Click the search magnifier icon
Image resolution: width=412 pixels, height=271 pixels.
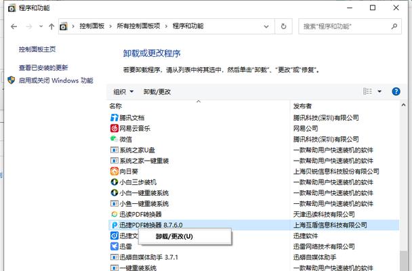(x=394, y=26)
